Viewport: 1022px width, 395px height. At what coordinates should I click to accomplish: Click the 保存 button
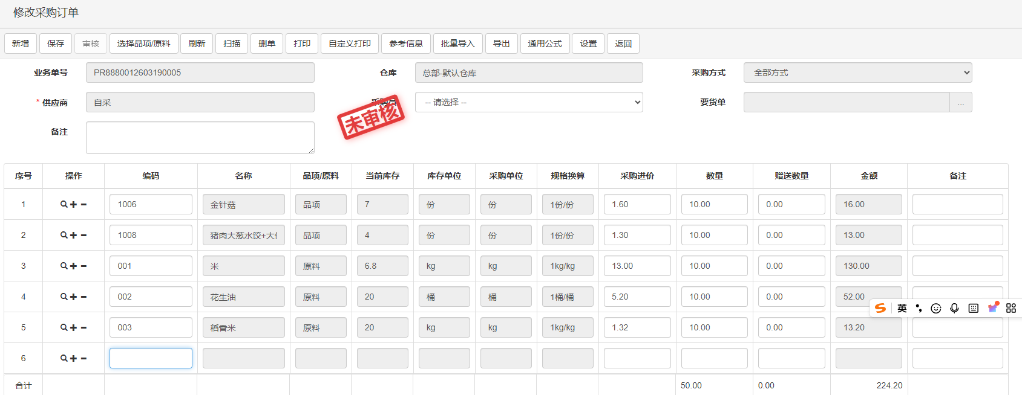[x=56, y=43]
